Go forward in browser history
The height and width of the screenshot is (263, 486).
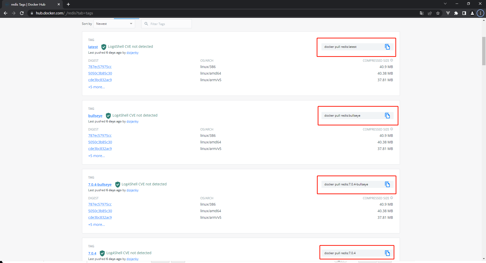(x=14, y=13)
